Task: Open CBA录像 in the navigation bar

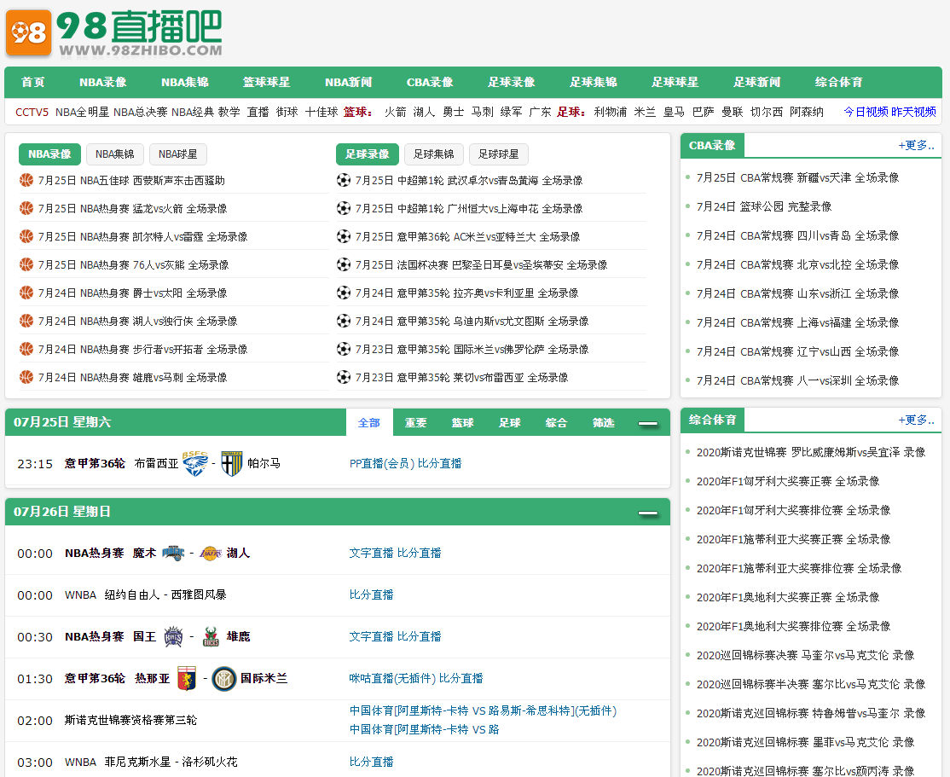Action: pos(430,82)
